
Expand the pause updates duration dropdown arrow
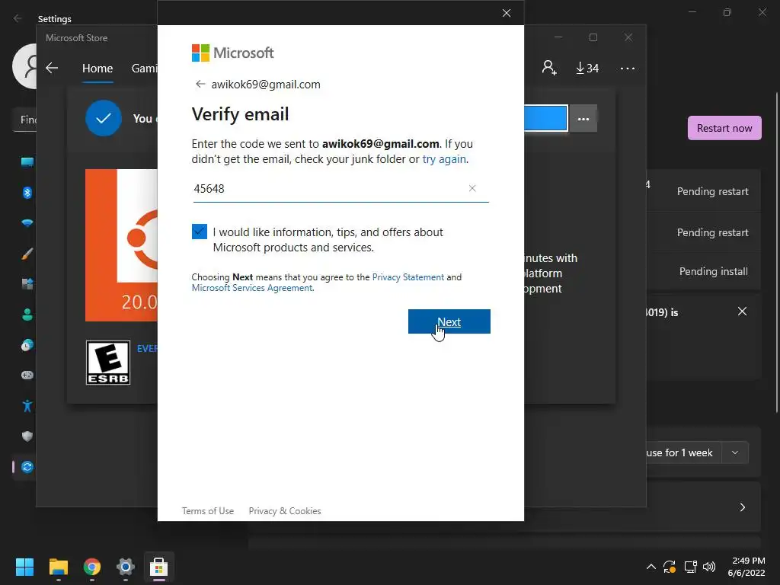pyautogui.click(x=735, y=452)
